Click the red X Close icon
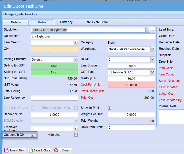Image resolution: width=184 pixels, height=154 pixels. pyautogui.click(x=56, y=150)
